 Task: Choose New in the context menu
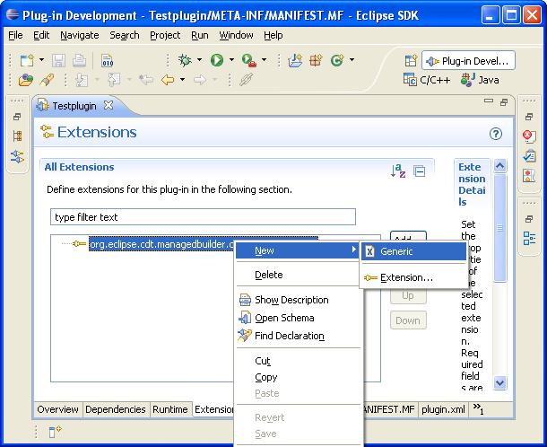click(297, 250)
